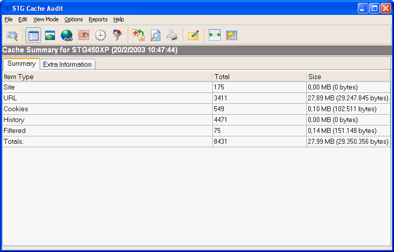
Task: Close the STG Cache Audit window
Action: 386,8
